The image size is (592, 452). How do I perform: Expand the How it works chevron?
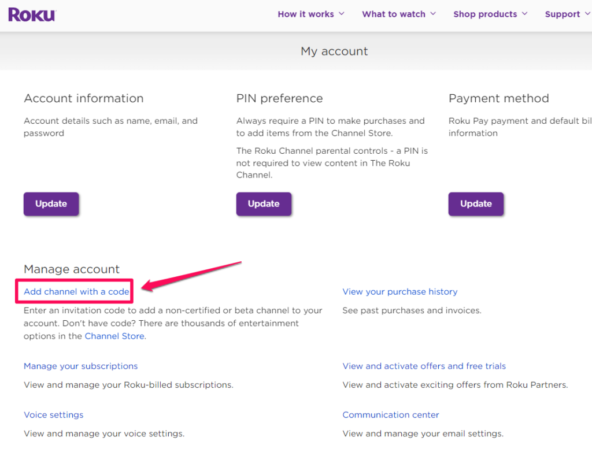tap(341, 14)
